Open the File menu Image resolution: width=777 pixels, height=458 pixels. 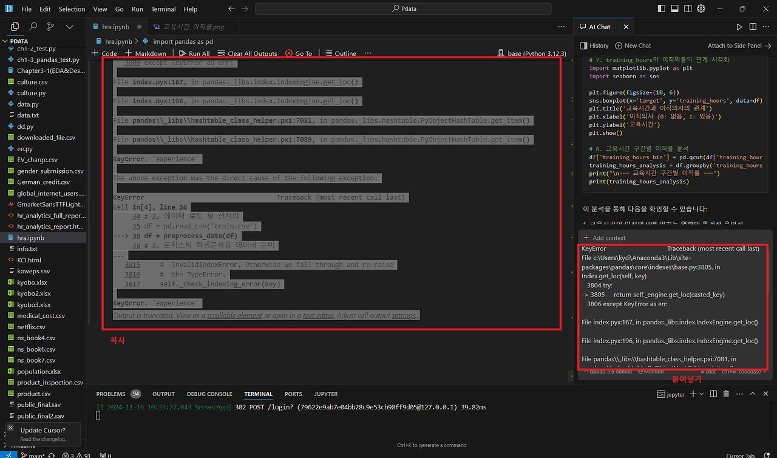26,9
